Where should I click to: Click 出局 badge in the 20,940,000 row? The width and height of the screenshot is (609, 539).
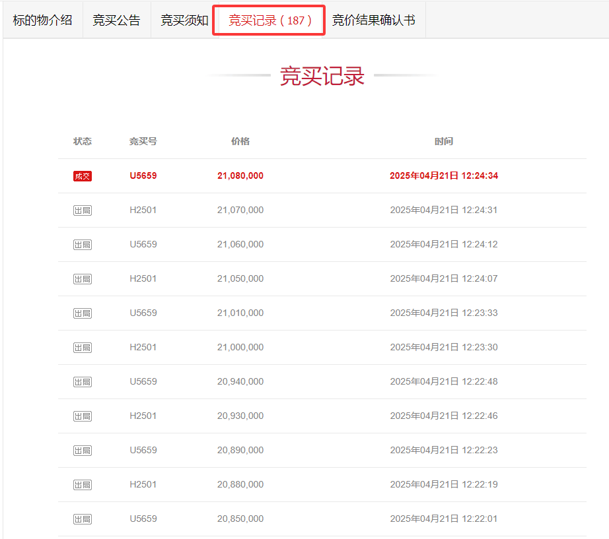point(83,382)
